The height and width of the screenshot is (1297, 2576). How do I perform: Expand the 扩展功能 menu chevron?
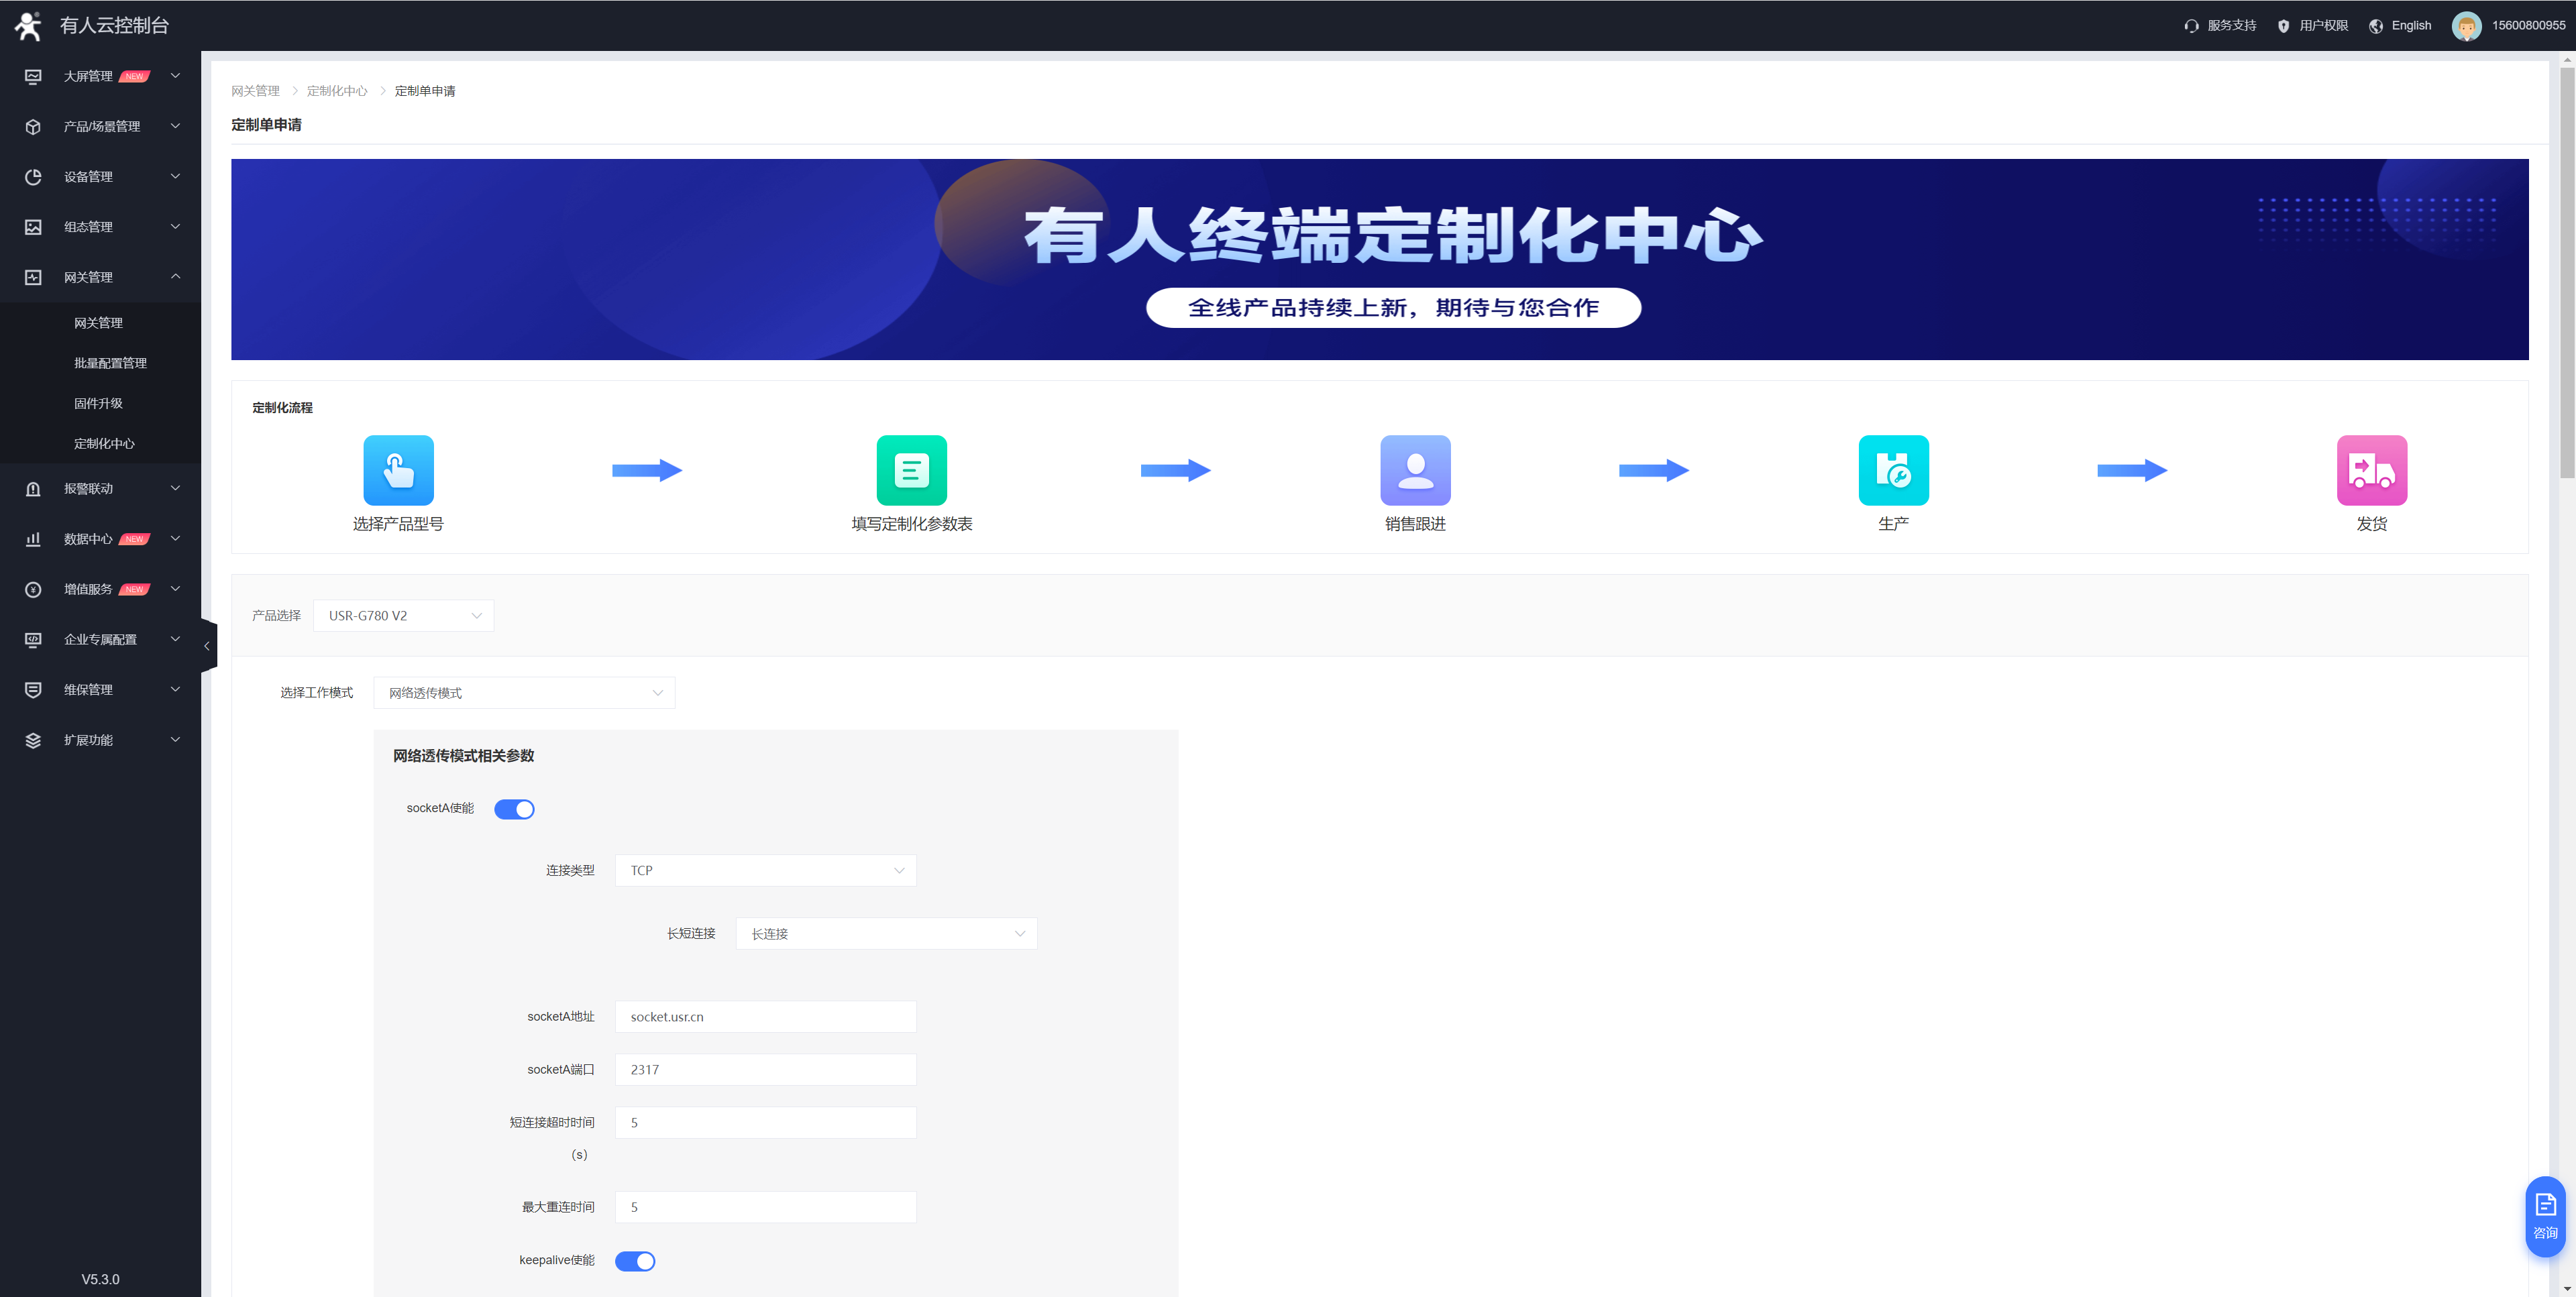click(x=176, y=740)
